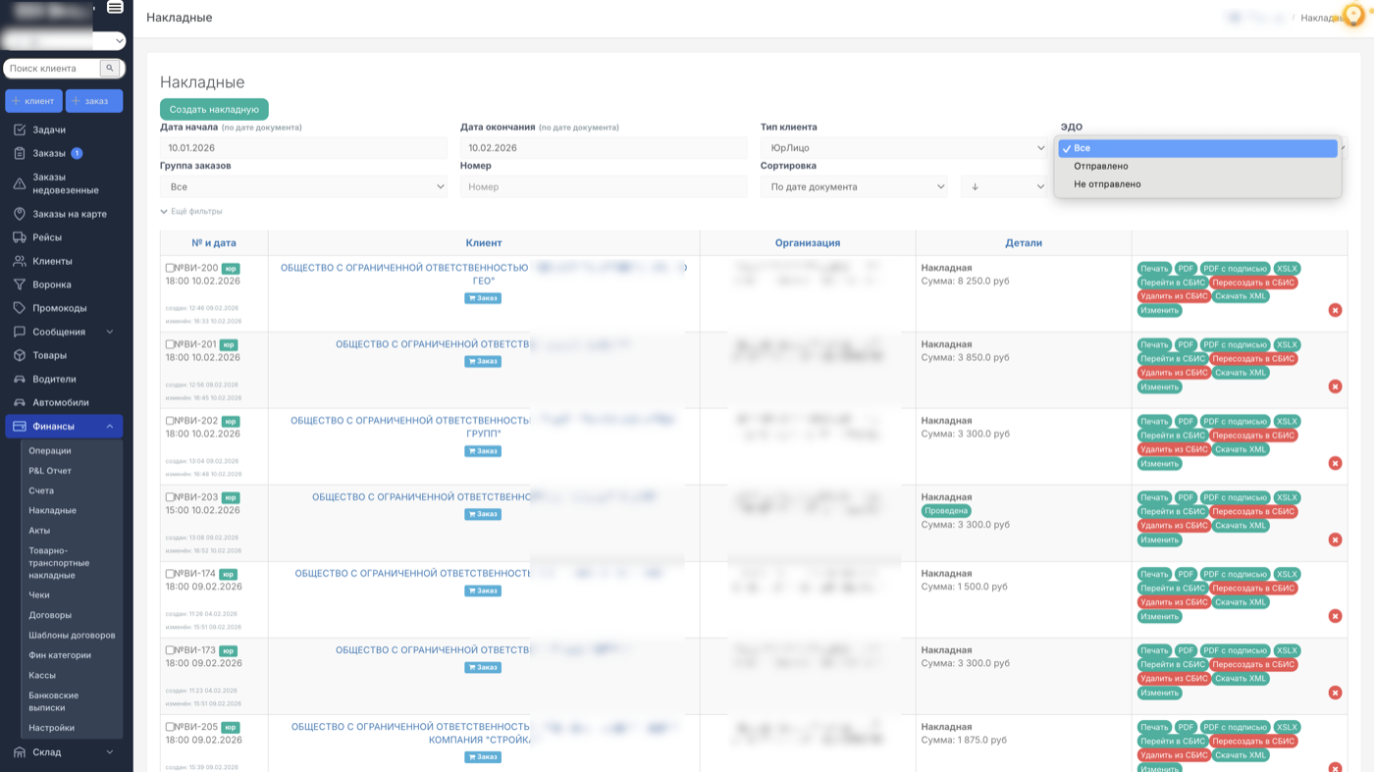The width and height of the screenshot is (1374, 772).
Task: Select the checkbox next to invoice №ВИ-202
Action: pyautogui.click(x=170, y=421)
